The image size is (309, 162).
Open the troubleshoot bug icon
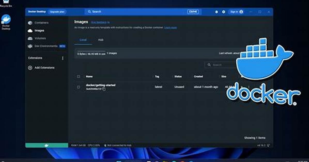tap(217, 12)
